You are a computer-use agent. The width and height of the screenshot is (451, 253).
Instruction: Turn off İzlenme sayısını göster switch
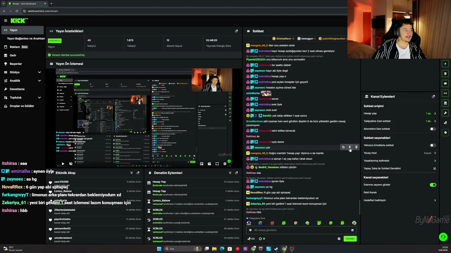[433, 185]
